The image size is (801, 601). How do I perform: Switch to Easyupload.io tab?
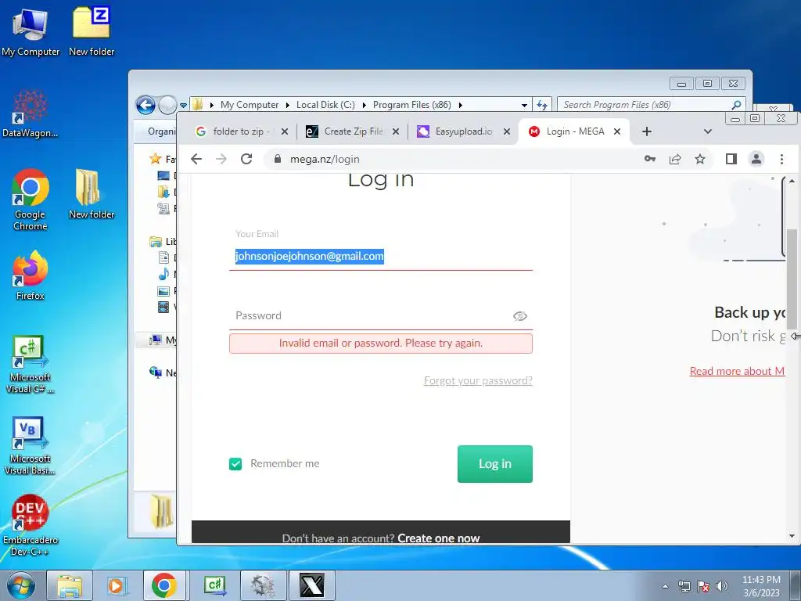point(463,131)
